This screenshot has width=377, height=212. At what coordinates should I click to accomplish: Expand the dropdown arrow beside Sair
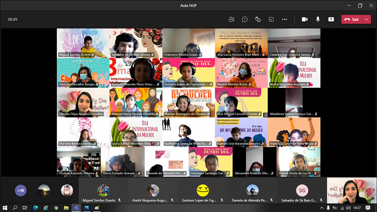367,19
